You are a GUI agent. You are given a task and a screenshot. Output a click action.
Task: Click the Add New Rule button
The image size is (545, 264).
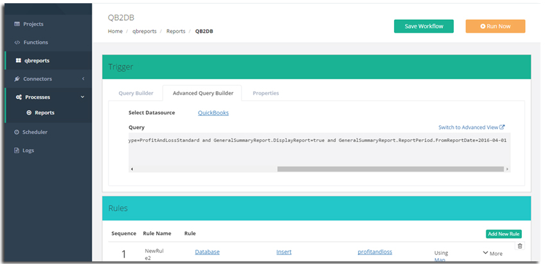(x=503, y=234)
